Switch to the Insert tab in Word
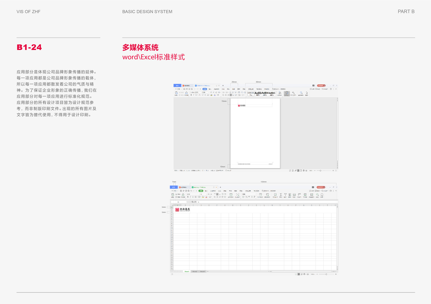 210,89
